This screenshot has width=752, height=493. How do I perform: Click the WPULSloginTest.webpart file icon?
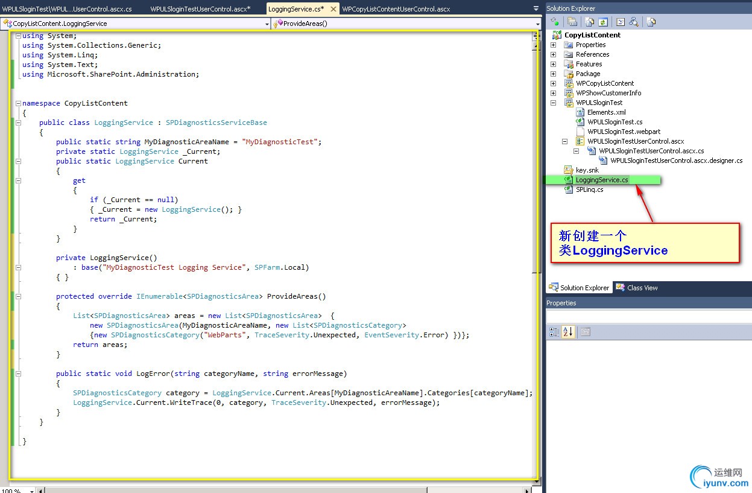pos(581,132)
